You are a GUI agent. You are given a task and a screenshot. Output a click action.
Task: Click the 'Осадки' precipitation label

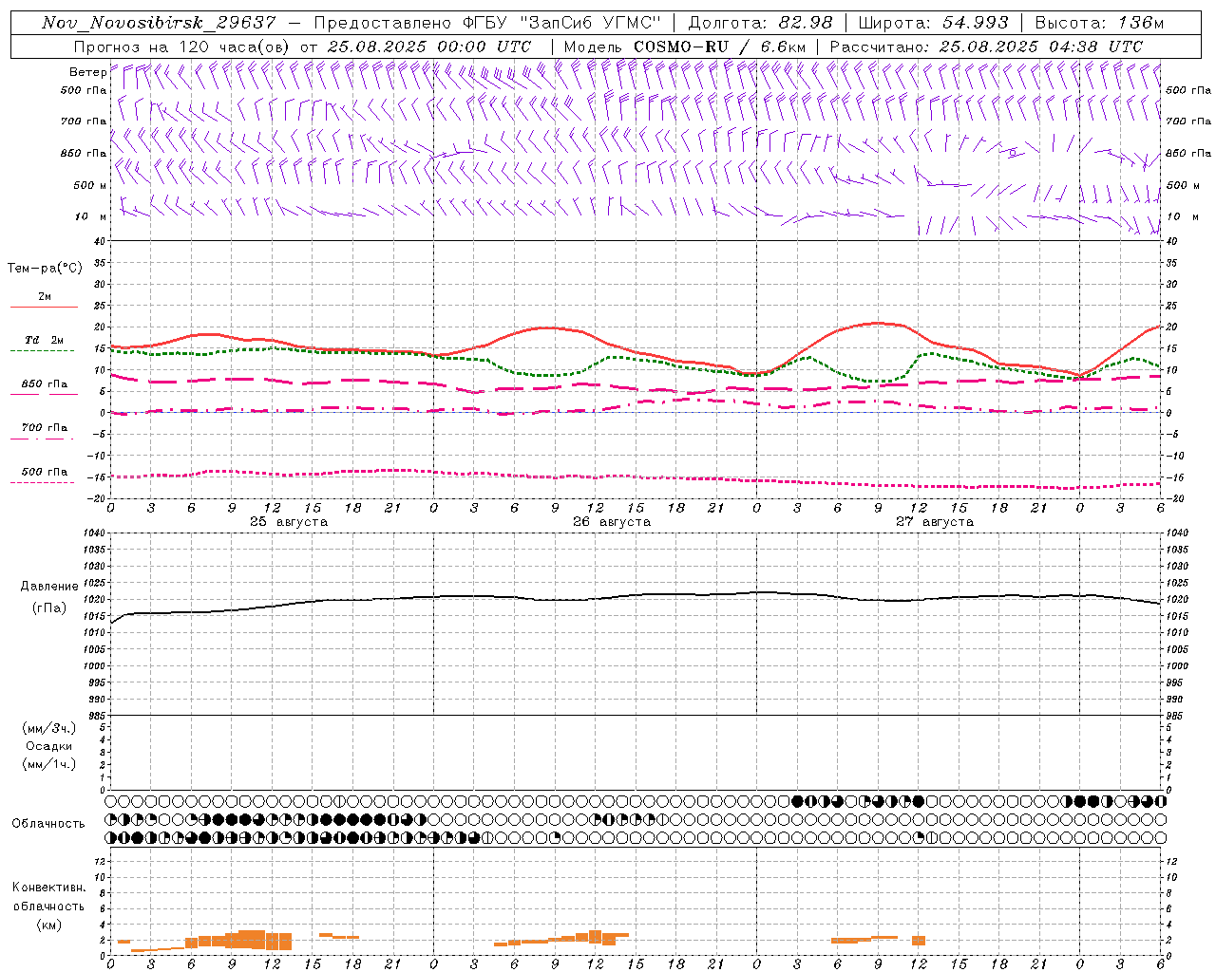49,746
